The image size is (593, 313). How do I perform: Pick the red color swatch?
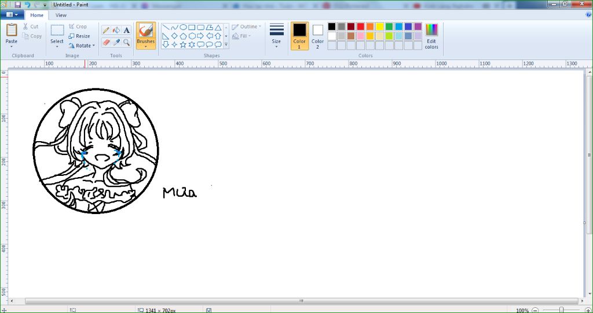tap(360, 27)
